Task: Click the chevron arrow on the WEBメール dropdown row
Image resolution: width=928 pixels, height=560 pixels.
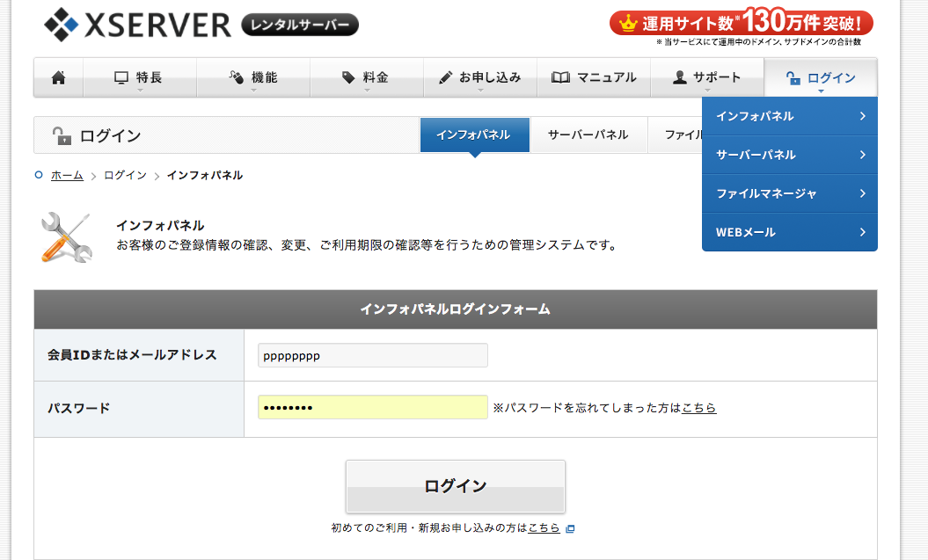Action: [863, 232]
